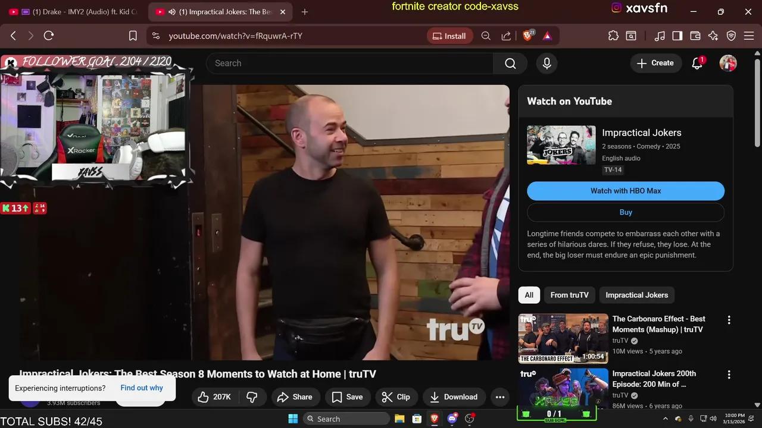Open the OBS Studio taskbar icon

470,418
